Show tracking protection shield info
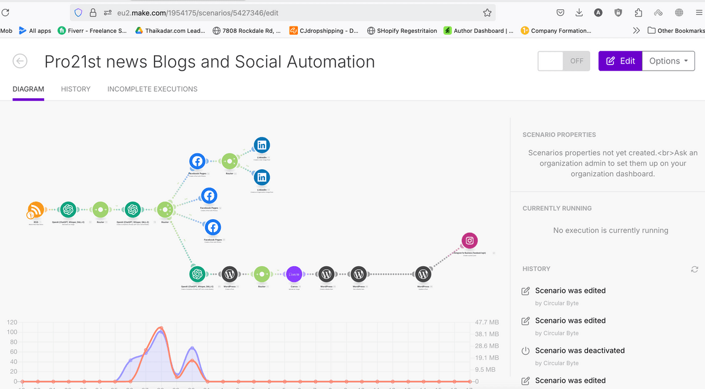This screenshot has height=389, width=705. 78,12
